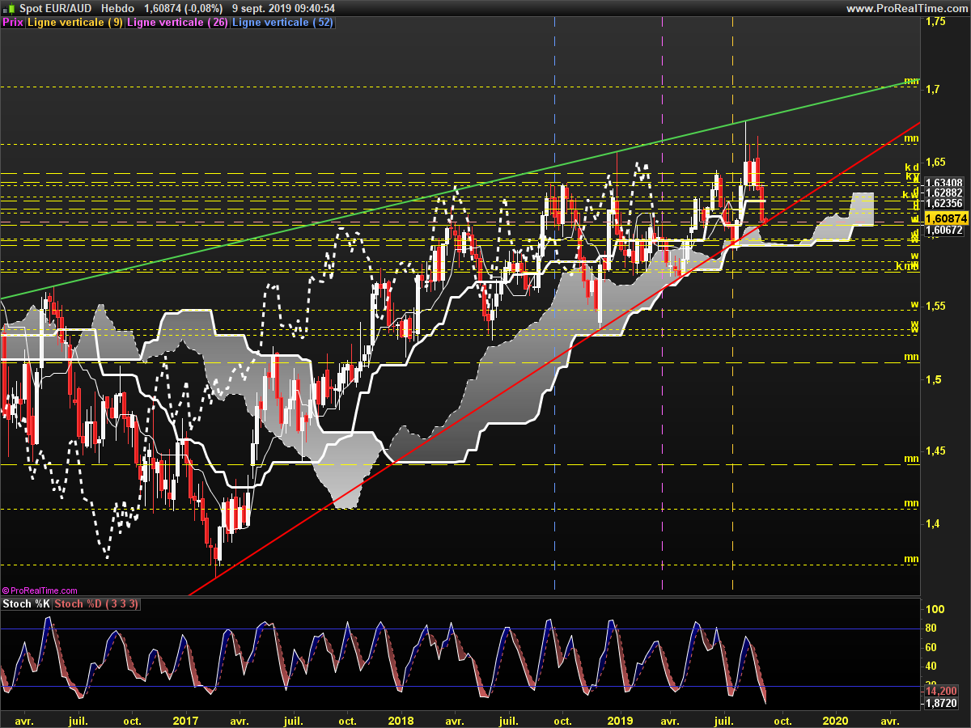Select the blue horizontal line in stochastic panel
This screenshot has width=971, height=728.
point(461,687)
